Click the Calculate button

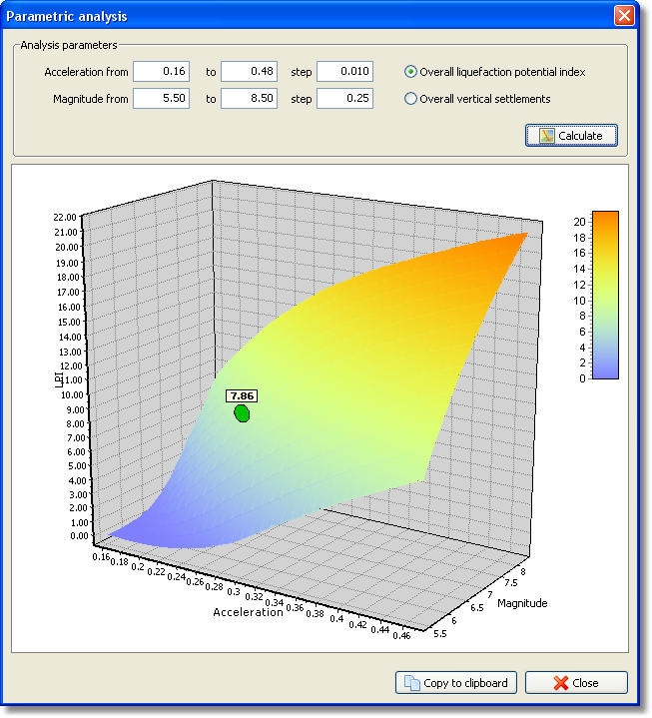[571, 135]
